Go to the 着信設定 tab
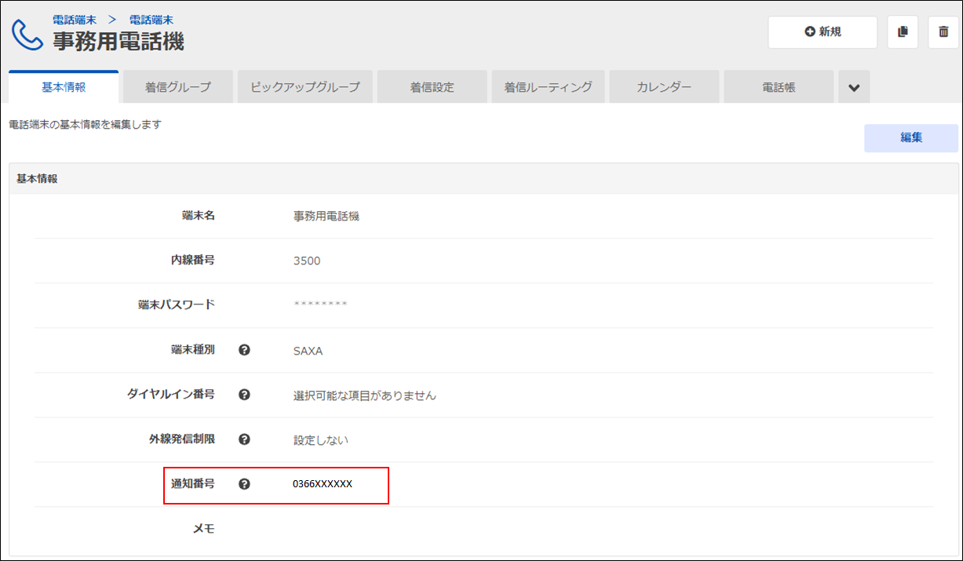This screenshot has height=561, width=963. [432, 87]
